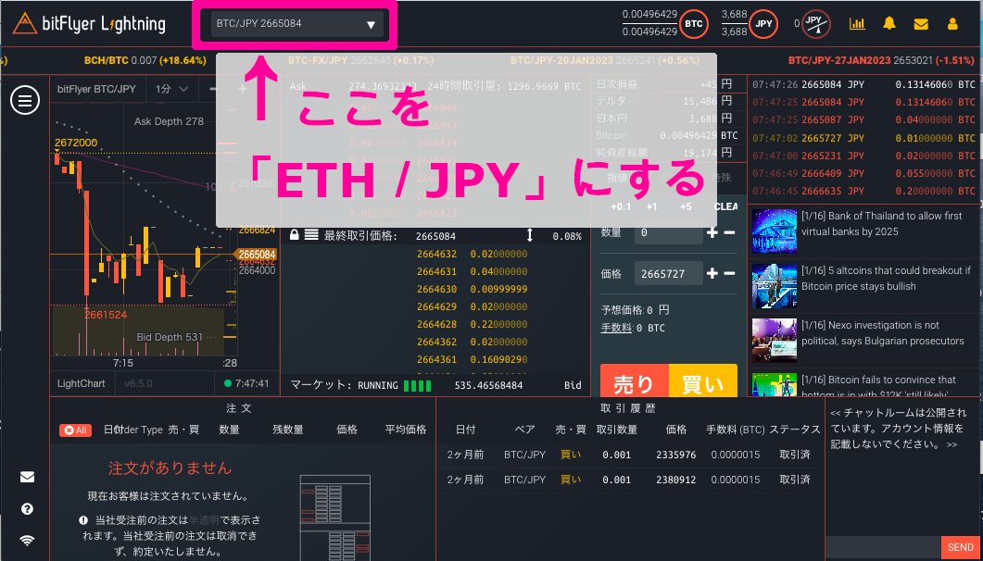
Task: Open the help question mark icon
Action: pyautogui.click(x=27, y=508)
